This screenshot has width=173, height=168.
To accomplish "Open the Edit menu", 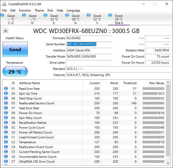I will (x=13, y=10).
